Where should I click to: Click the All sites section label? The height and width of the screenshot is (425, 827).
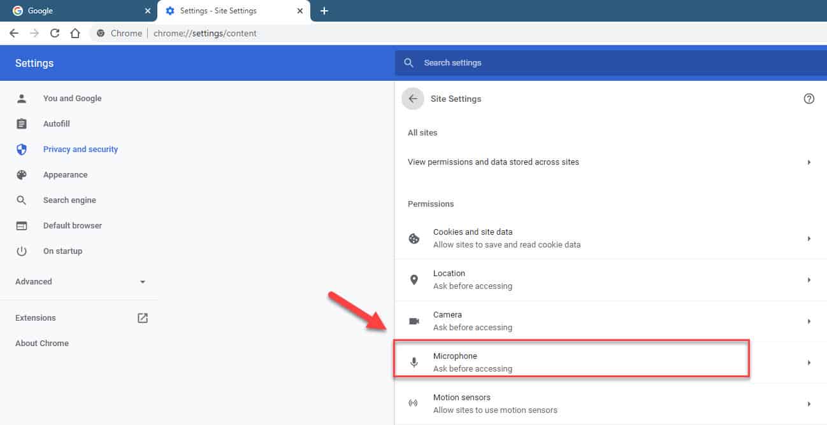click(x=422, y=133)
